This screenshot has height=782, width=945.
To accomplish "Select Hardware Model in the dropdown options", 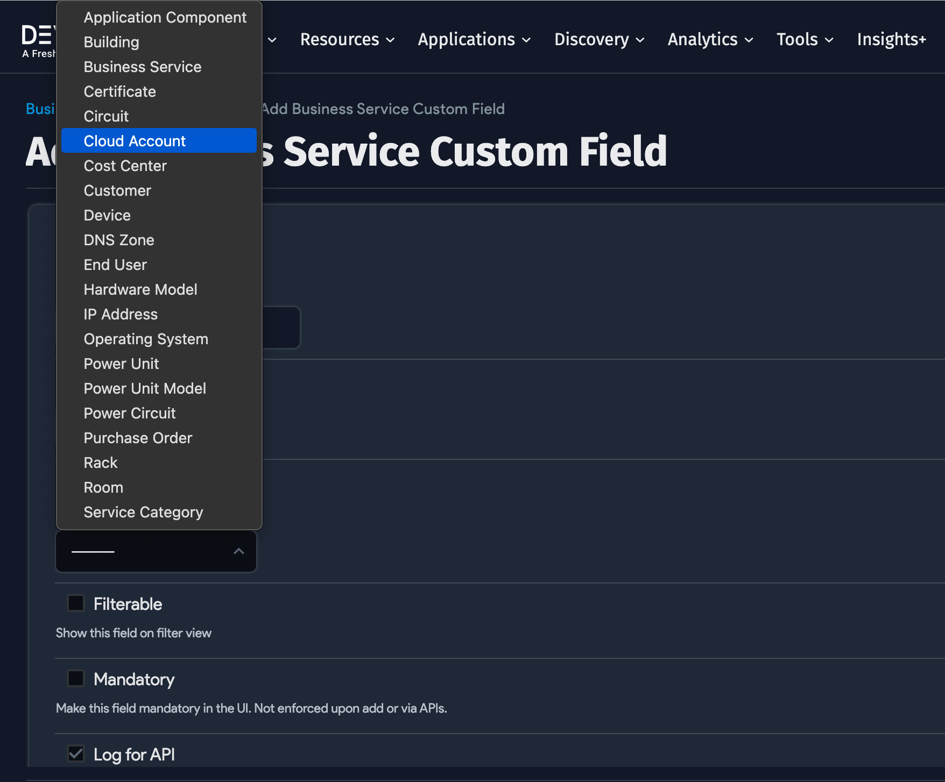I will tap(140, 289).
